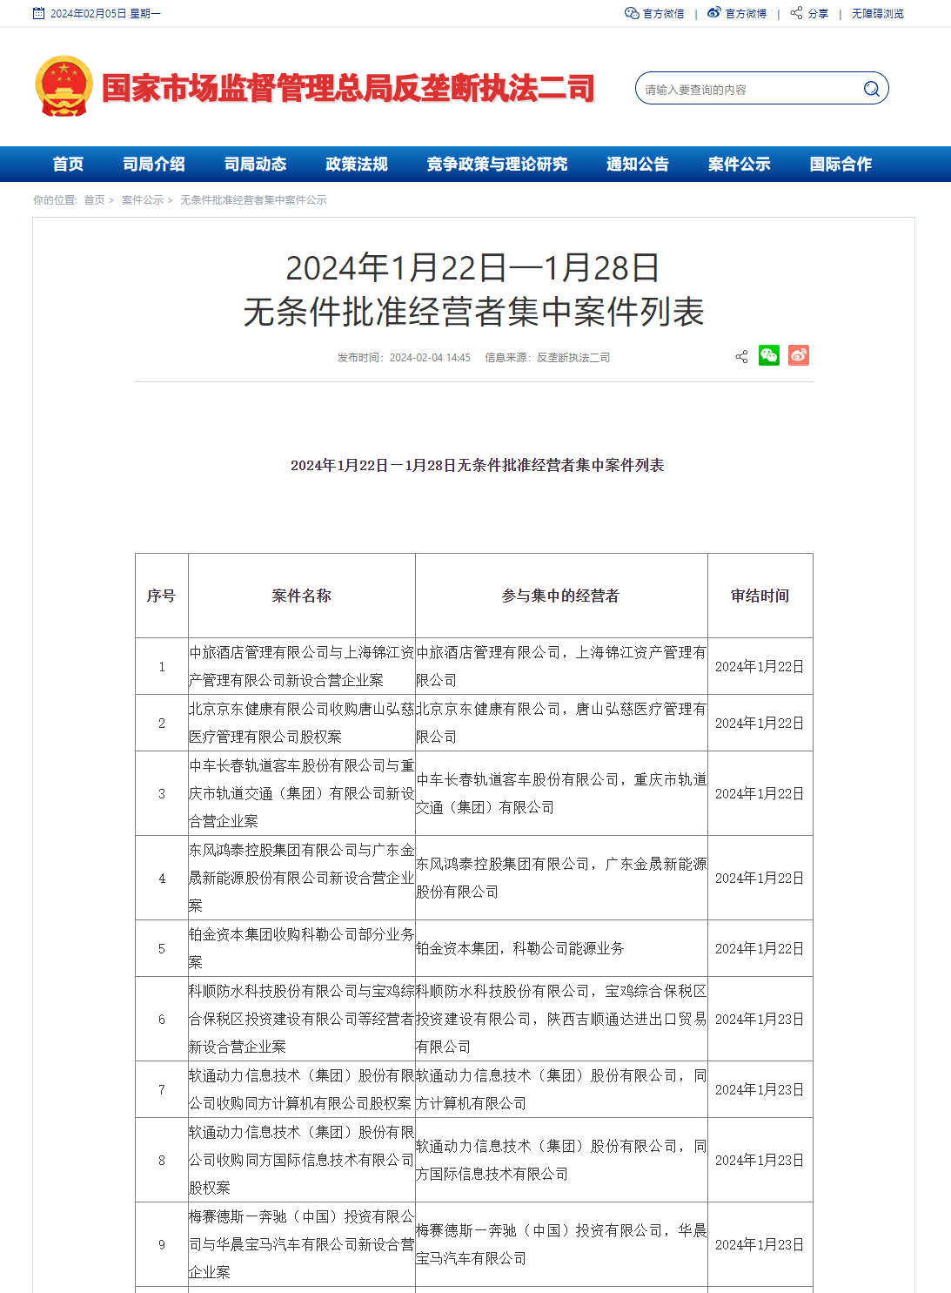Go to 政策法规 in the nav bar
The image size is (951, 1293).
click(x=357, y=164)
